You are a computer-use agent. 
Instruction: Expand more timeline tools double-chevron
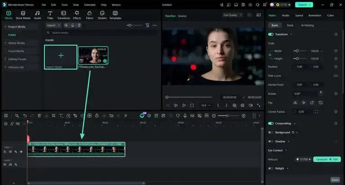(x=126, y=116)
